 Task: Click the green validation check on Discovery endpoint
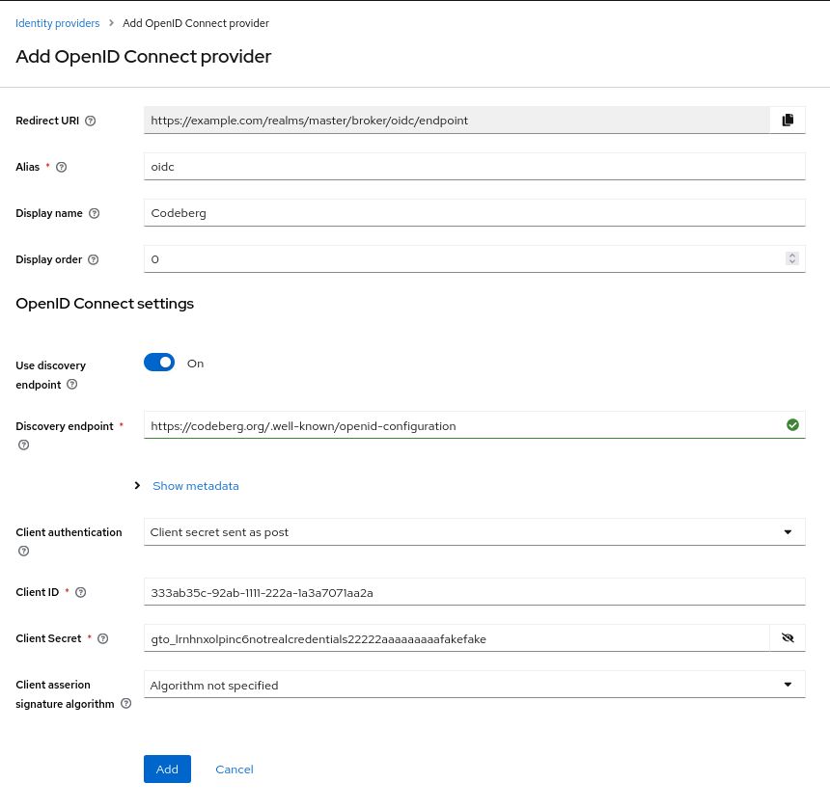pyautogui.click(x=792, y=424)
